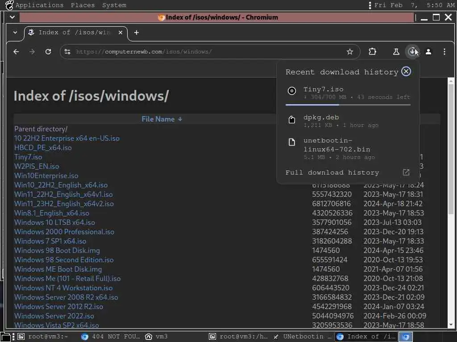
Task: Open Parent directory/ link
Action: (41, 129)
